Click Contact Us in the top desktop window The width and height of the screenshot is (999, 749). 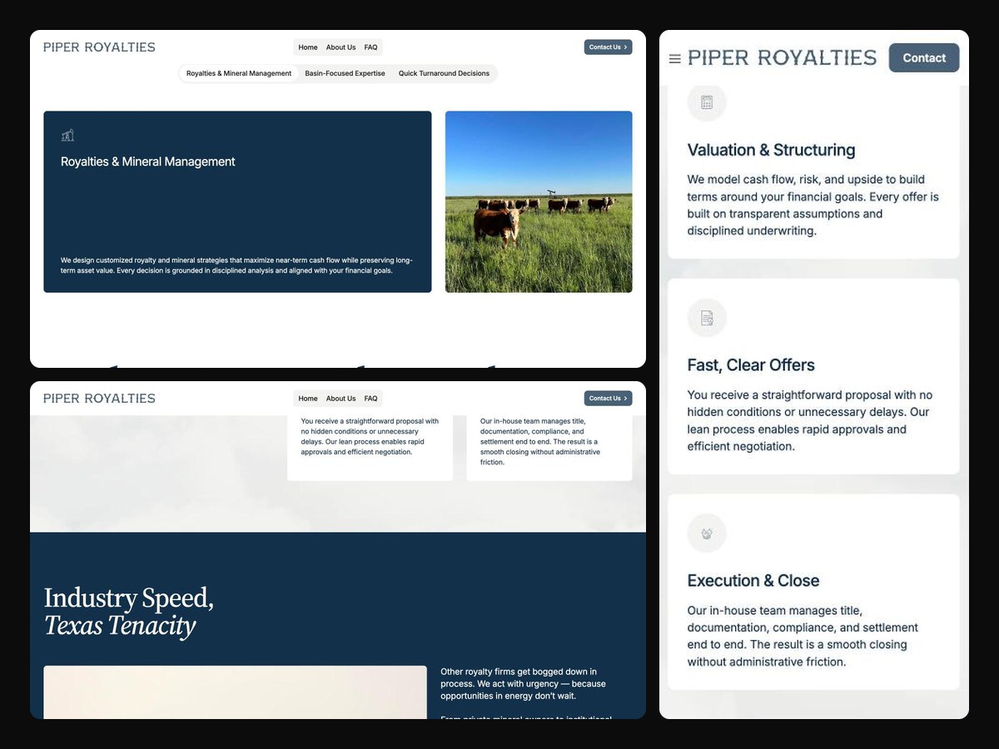click(x=608, y=47)
